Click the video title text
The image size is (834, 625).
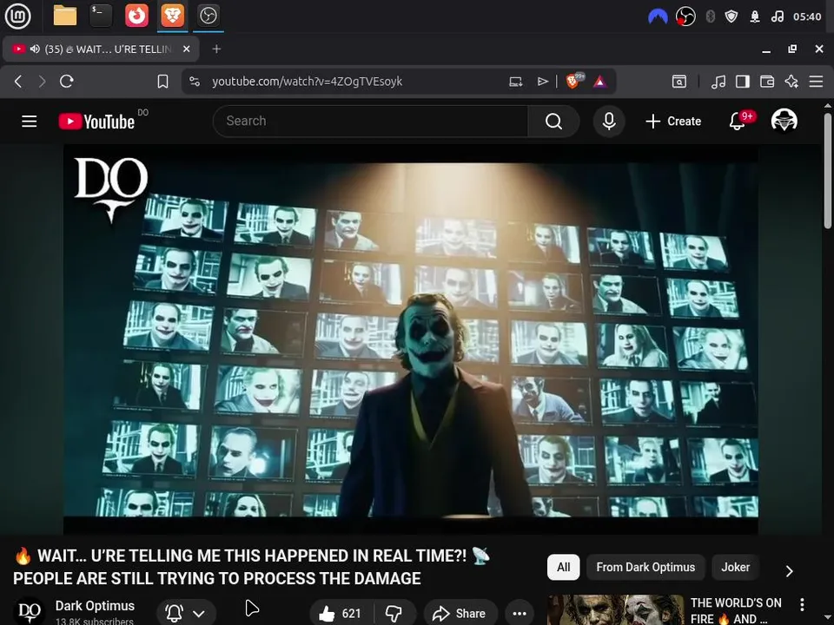pyautogui.click(x=251, y=567)
